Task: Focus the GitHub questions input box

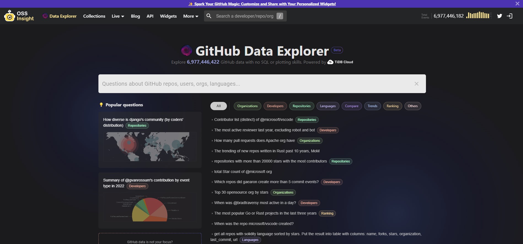Action: (x=262, y=84)
